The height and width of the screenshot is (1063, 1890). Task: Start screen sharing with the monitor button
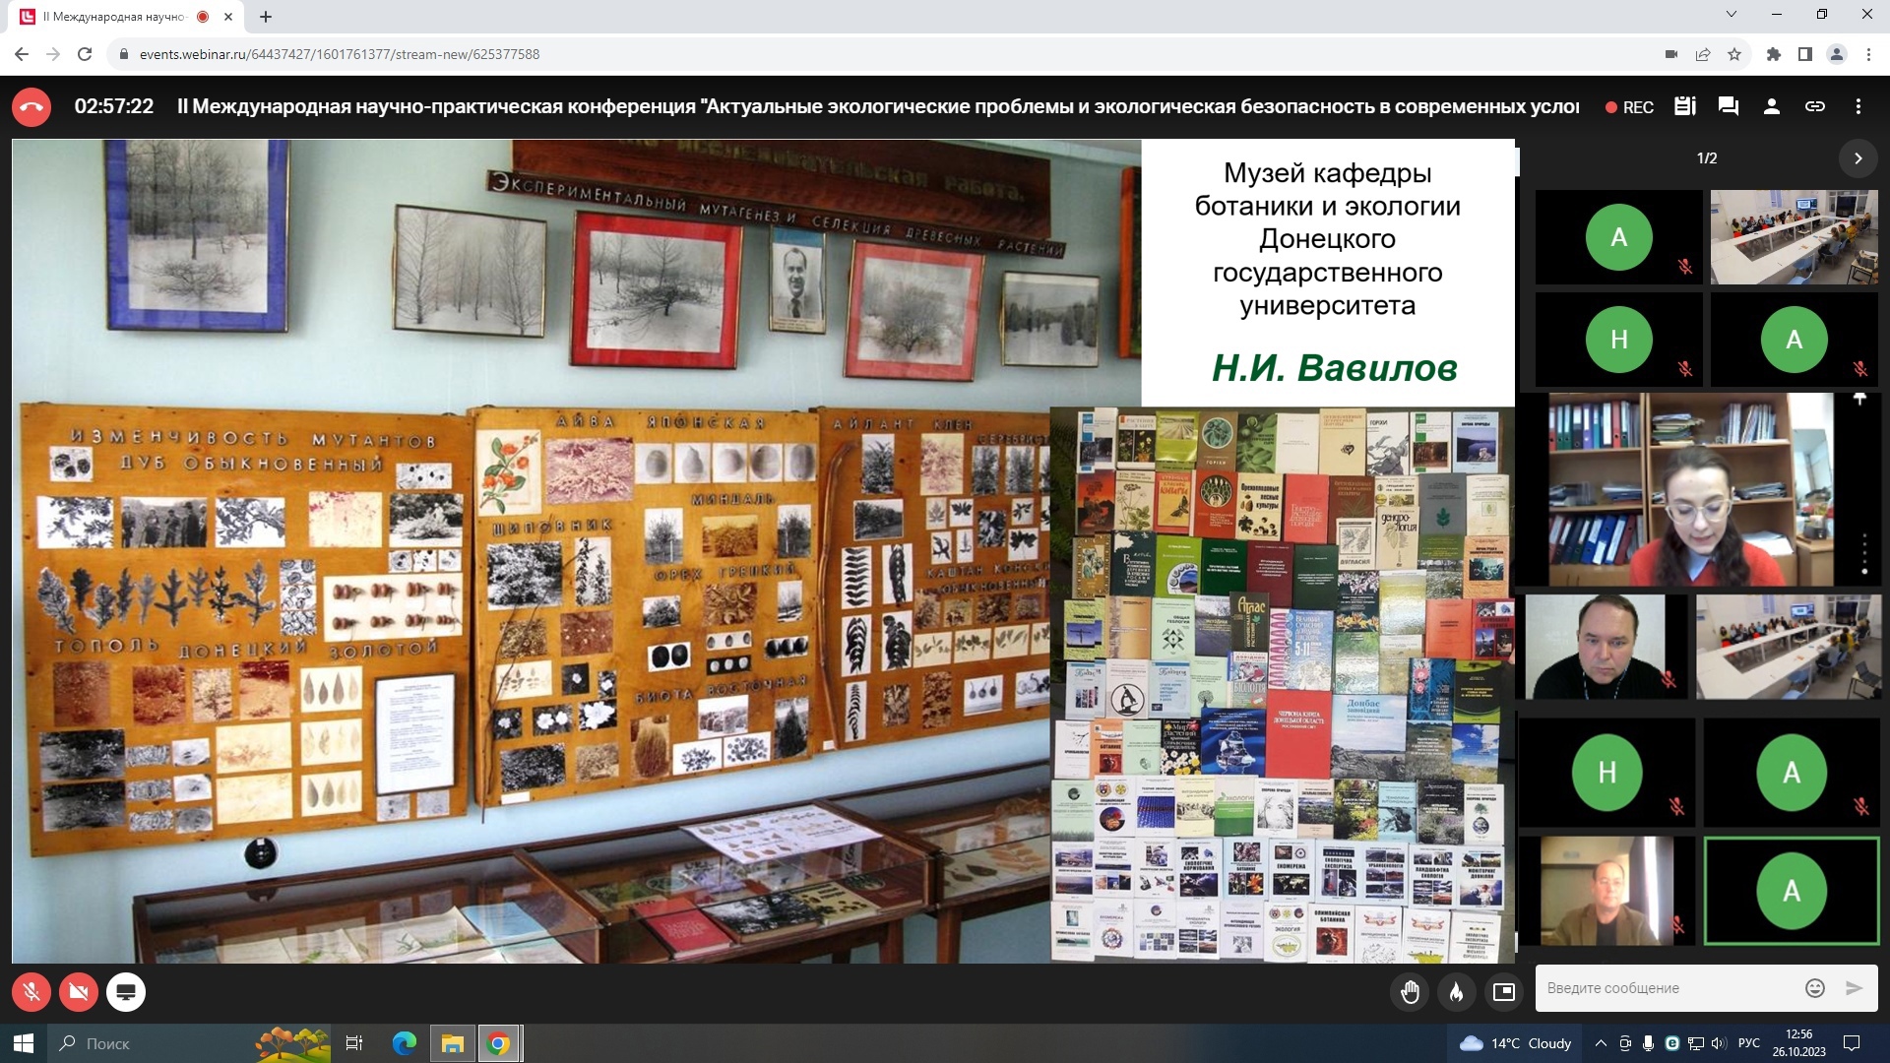click(x=126, y=992)
